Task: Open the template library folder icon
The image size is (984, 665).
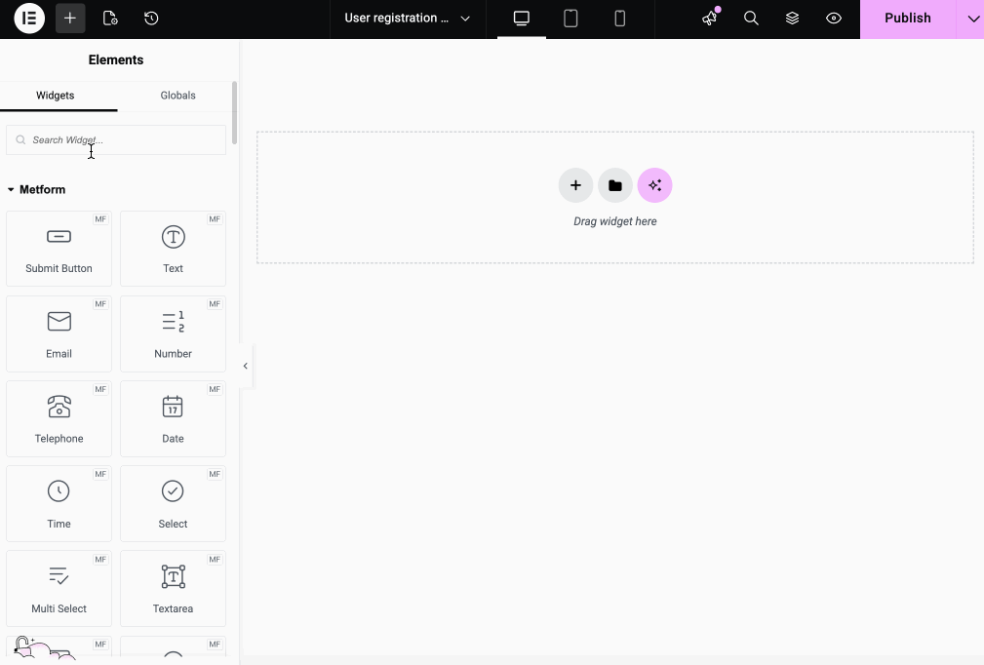Action: 614,185
